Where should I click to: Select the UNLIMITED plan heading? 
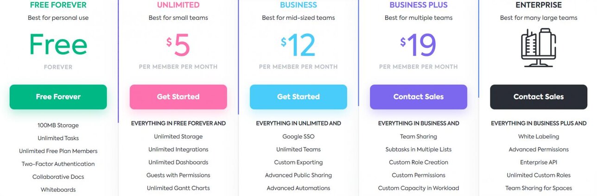coord(178,5)
